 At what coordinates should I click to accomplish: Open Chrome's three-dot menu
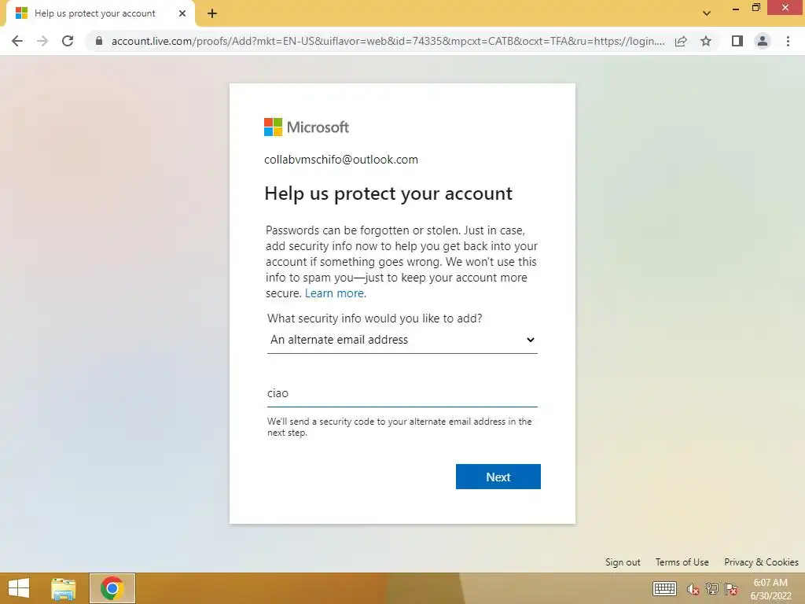coord(788,41)
